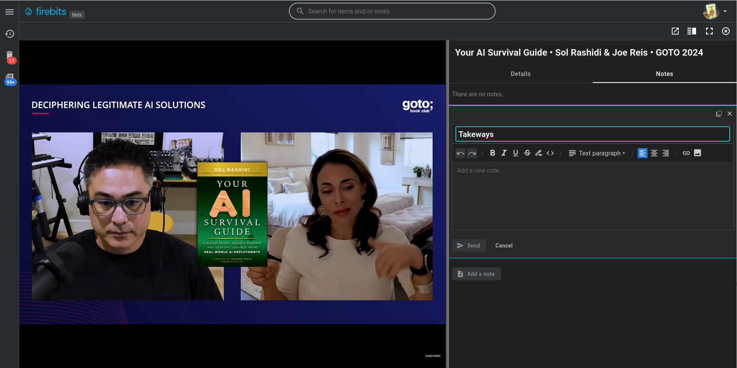Close the note editor with X
Image resolution: width=737 pixels, height=368 pixels.
coord(730,114)
